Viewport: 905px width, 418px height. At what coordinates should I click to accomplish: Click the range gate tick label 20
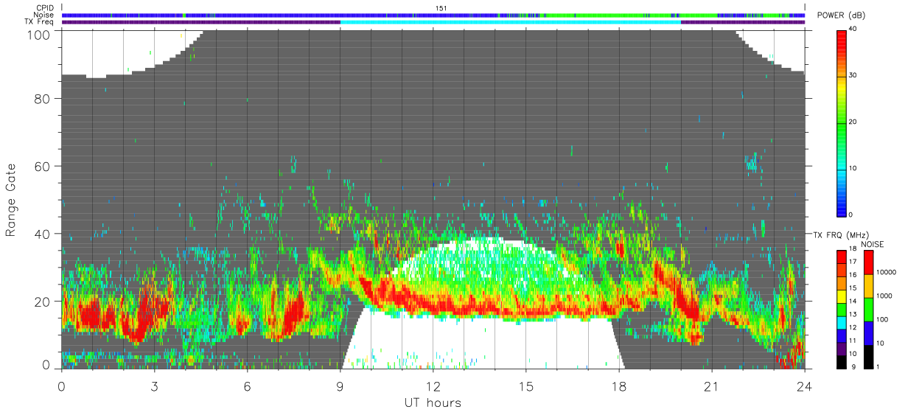point(41,302)
